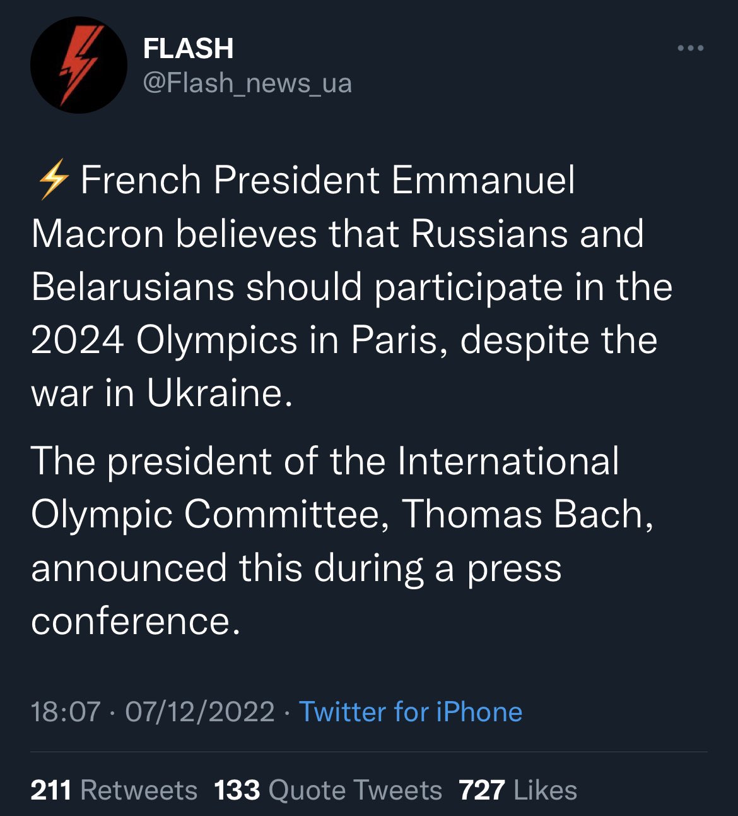Click the 211 retweet count number
The width and height of the screenshot is (738, 816).
tap(50, 790)
